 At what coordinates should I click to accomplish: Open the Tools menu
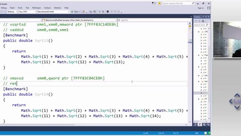(x=20, y=8)
